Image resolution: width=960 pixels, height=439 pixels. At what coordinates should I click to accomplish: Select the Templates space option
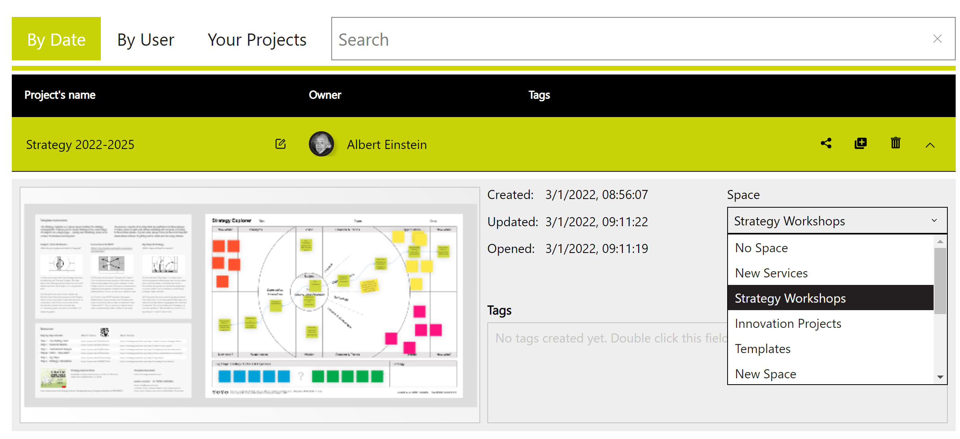pyautogui.click(x=762, y=348)
